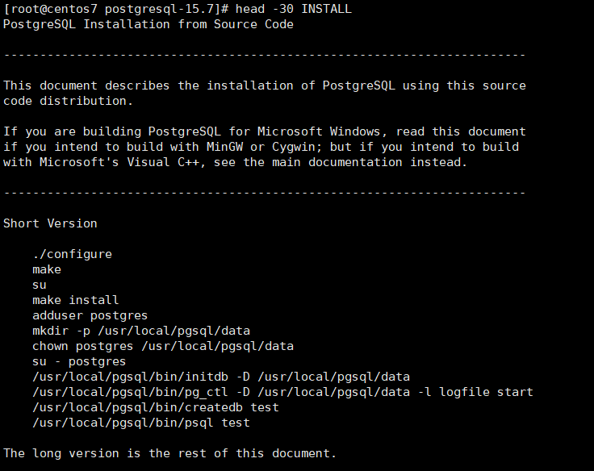Click the 'mkdir -p /usr/local/pgsql/data' line
Screen dimensions: 594x471
click(141, 331)
